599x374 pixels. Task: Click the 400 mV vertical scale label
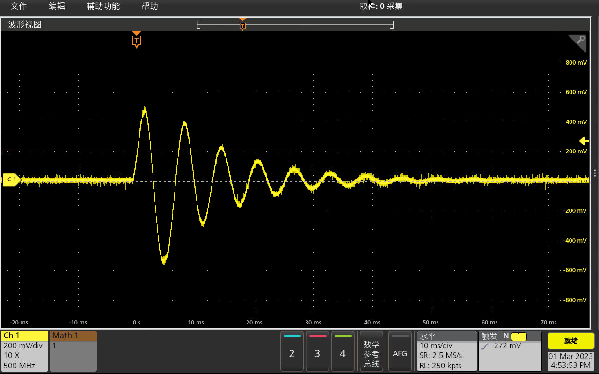point(577,122)
